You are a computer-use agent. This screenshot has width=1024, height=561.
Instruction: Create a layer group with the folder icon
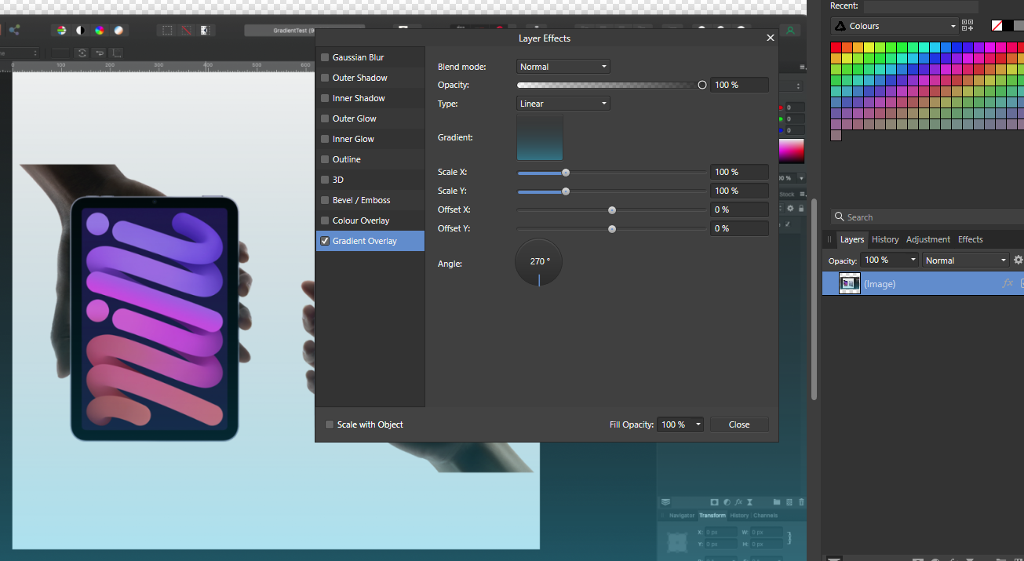point(777,502)
